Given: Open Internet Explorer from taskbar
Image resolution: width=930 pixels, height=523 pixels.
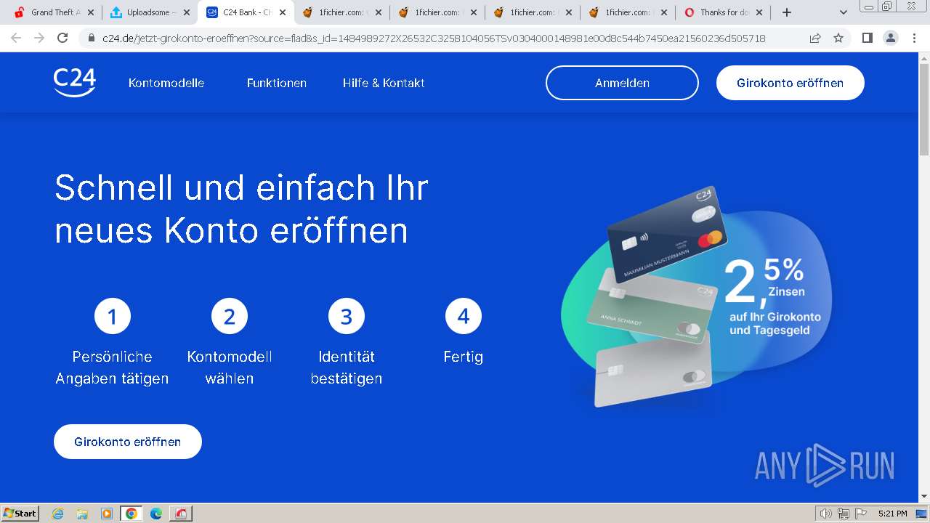Looking at the screenshot, I should pyautogui.click(x=58, y=514).
